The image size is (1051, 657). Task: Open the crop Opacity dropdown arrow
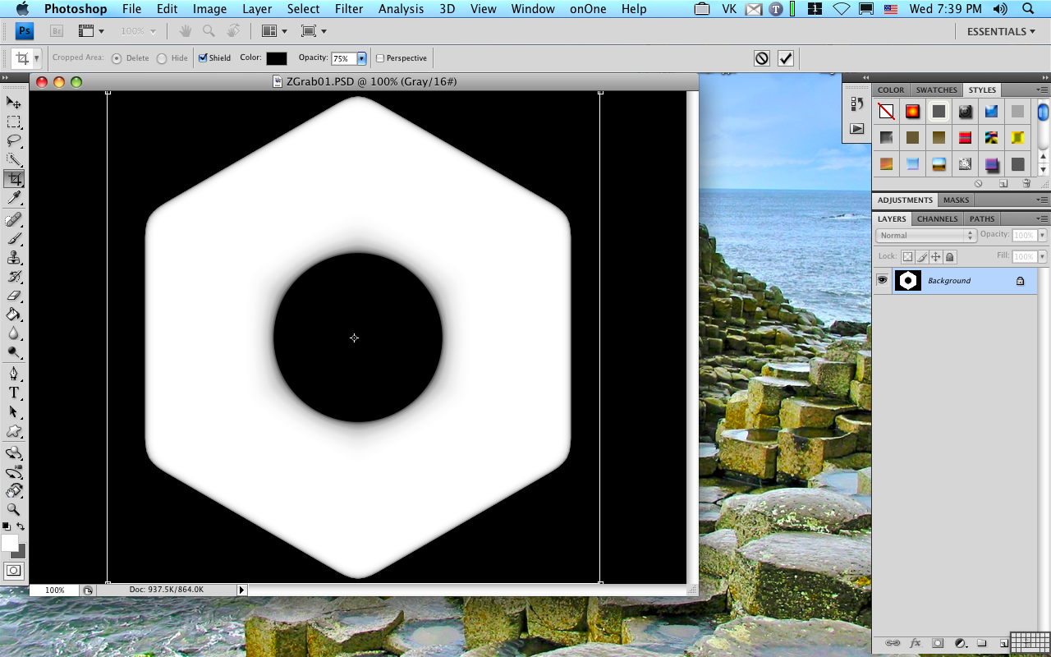(361, 59)
